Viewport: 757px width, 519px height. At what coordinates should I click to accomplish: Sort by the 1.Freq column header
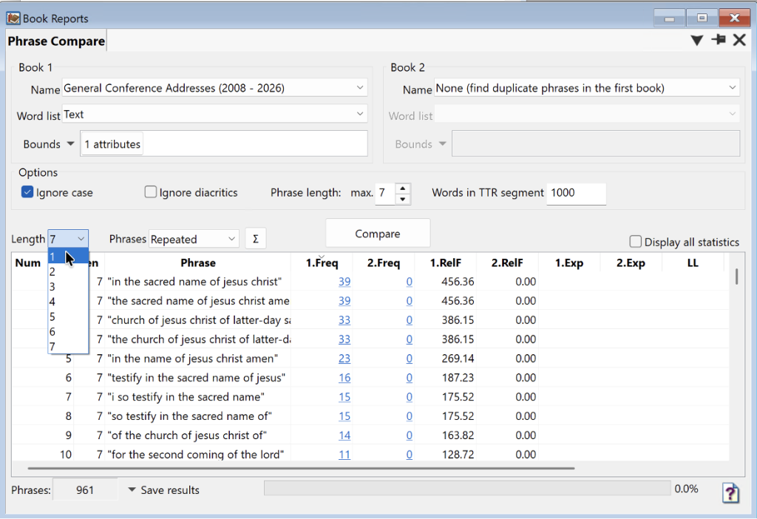point(322,262)
